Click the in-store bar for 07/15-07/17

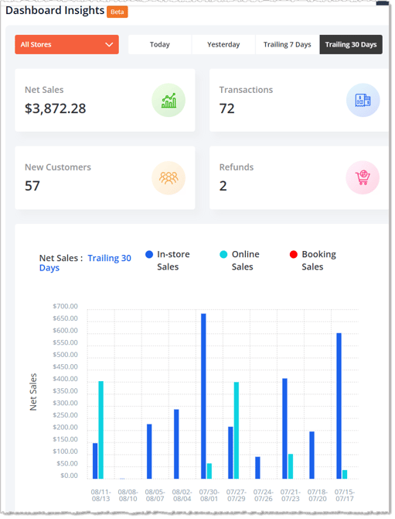[339, 406]
